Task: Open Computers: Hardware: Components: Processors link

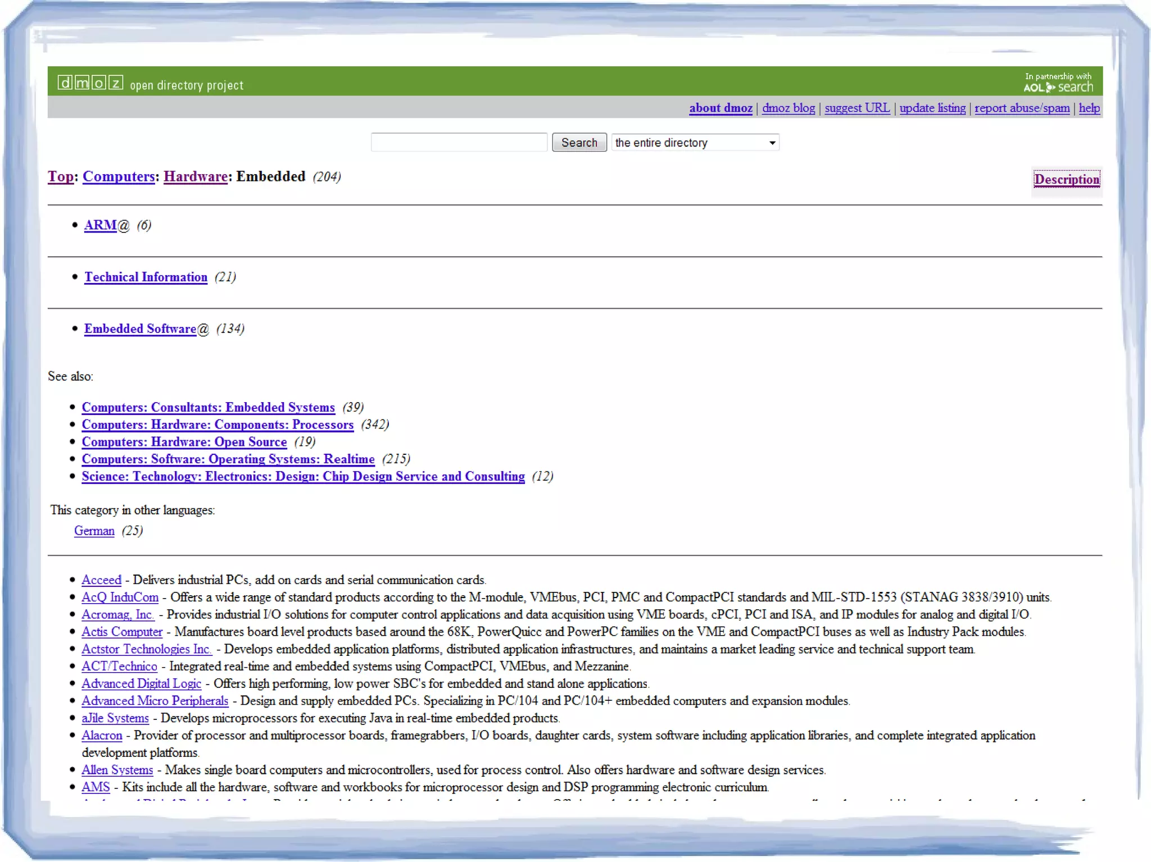Action: 217,425
